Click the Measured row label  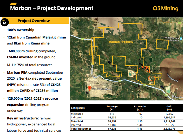[x=77, y=114]
